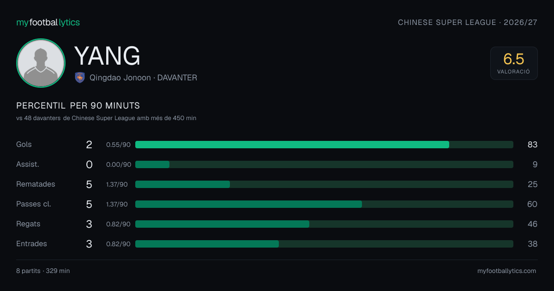The width and height of the screenshot is (554, 291).
Task: Click the 8 partits 329 min footer text
Action: point(43,271)
